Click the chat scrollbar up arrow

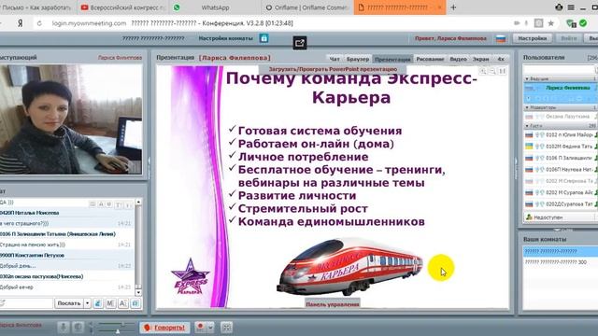point(138,202)
